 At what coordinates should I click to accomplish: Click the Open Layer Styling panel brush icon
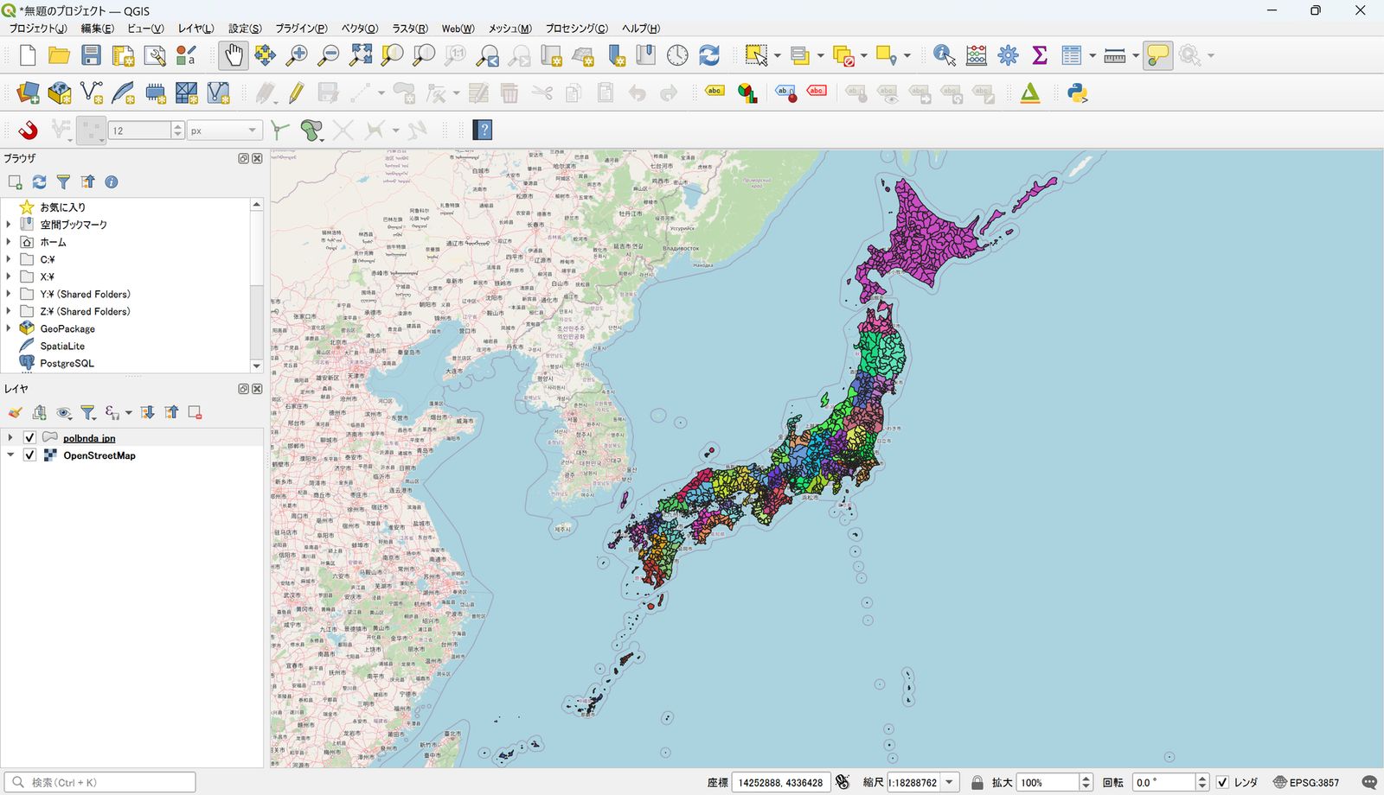click(15, 413)
